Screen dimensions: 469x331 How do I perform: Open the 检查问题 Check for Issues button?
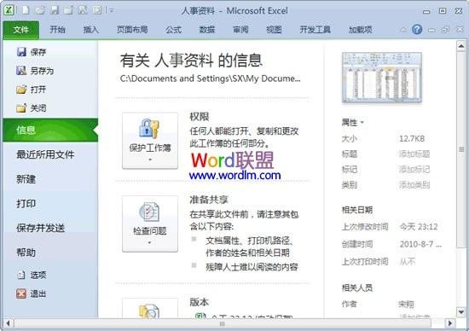[x=150, y=224]
